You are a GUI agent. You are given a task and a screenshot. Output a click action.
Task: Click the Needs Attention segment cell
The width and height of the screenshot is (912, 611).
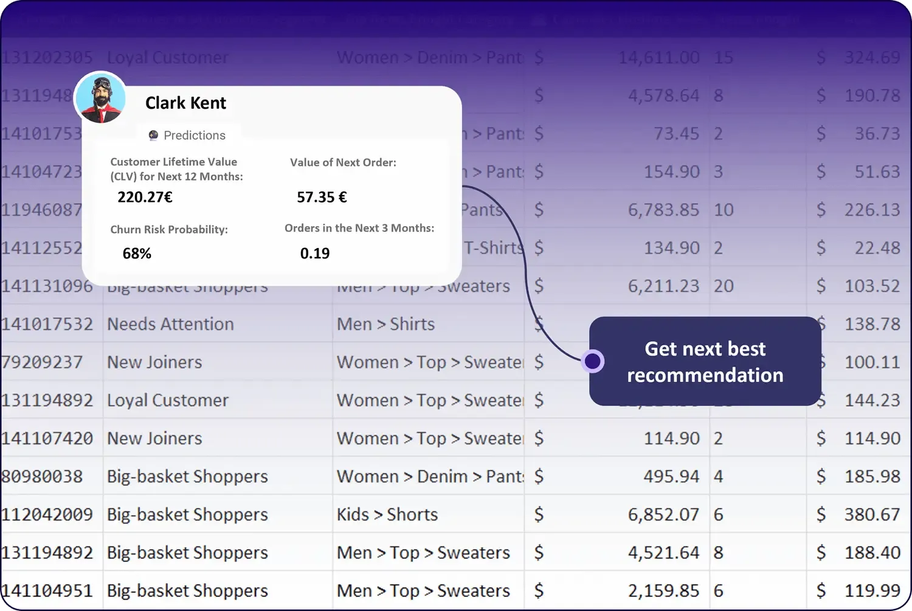click(x=171, y=324)
